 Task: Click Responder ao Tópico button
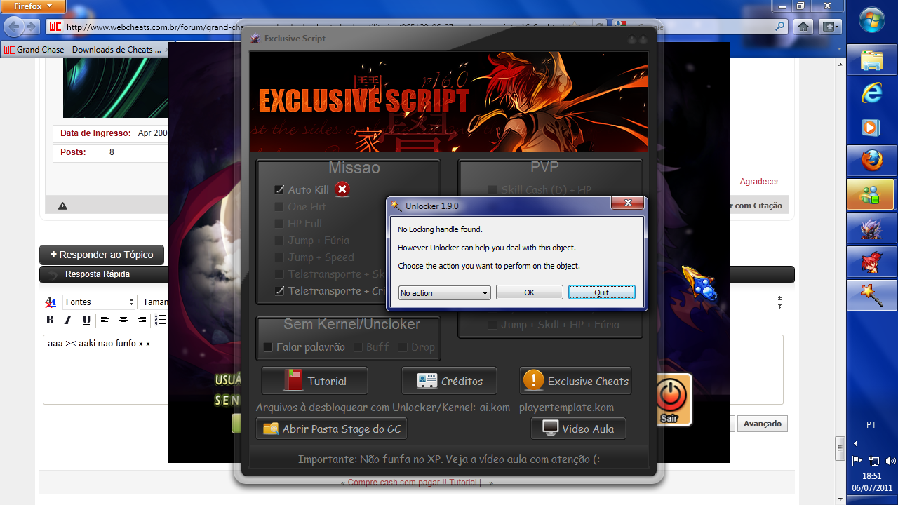(x=102, y=255)
